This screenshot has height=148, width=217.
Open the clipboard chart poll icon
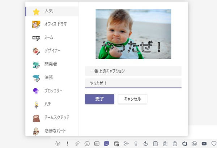[x=175, y=144]
